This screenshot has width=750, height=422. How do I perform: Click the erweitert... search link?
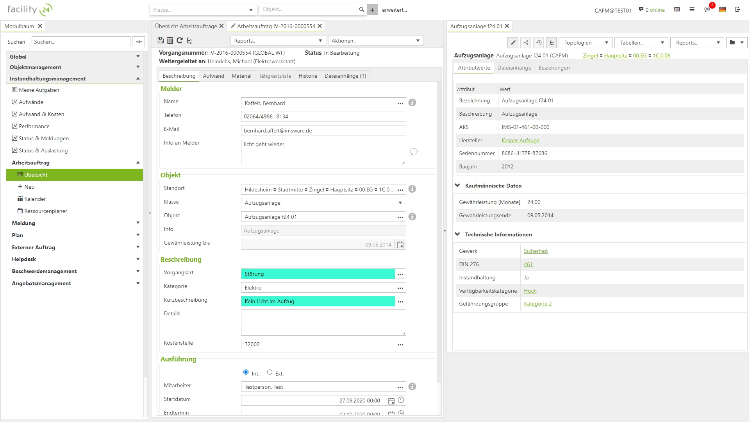[395, 10]
